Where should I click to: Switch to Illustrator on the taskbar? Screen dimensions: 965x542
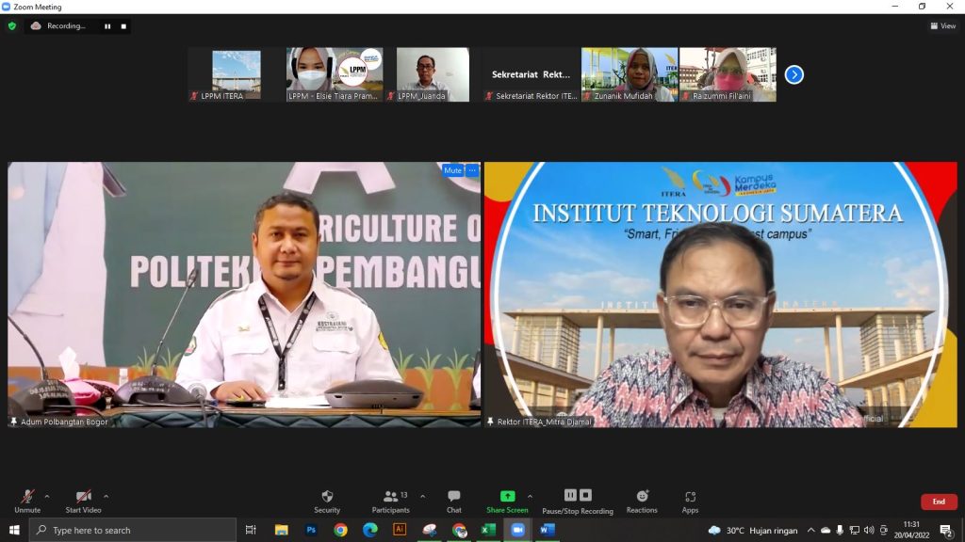[400, 530]
